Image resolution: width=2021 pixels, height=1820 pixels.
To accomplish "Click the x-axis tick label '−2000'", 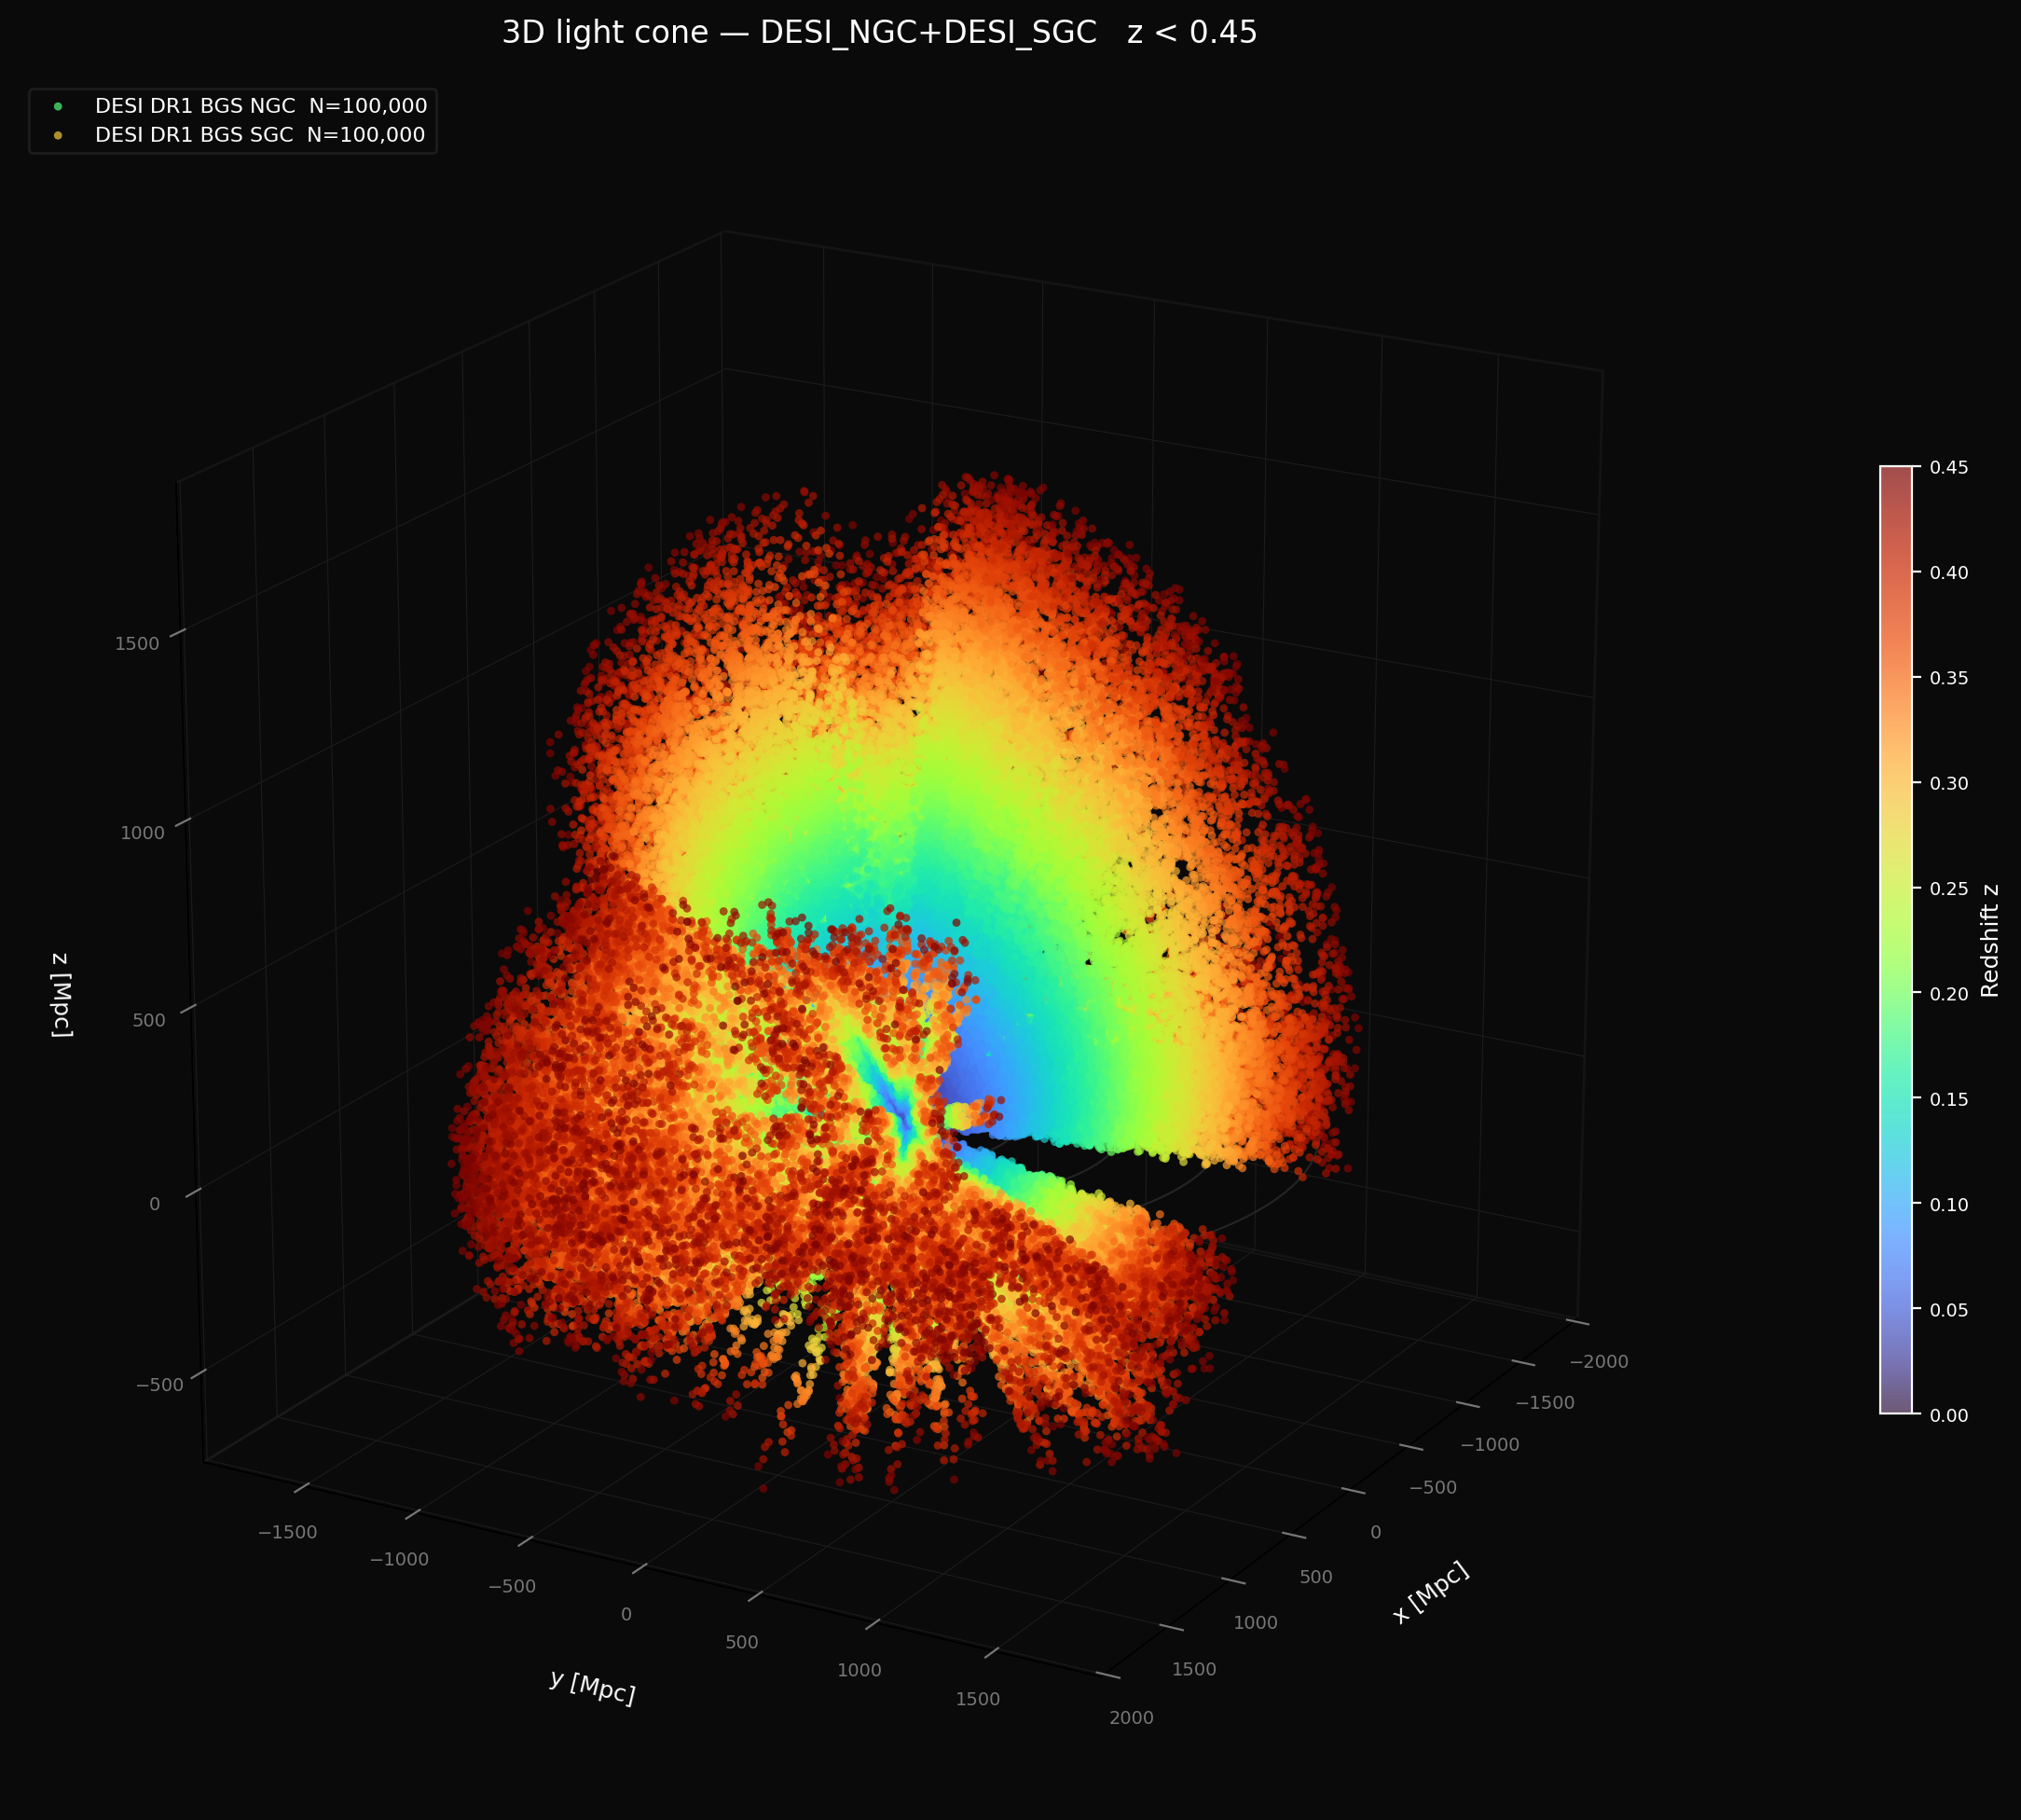I will point(1599,1362).
